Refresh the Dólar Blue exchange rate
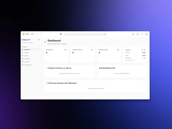The width and height of the screenshot is (172, 129). point(144,50)
